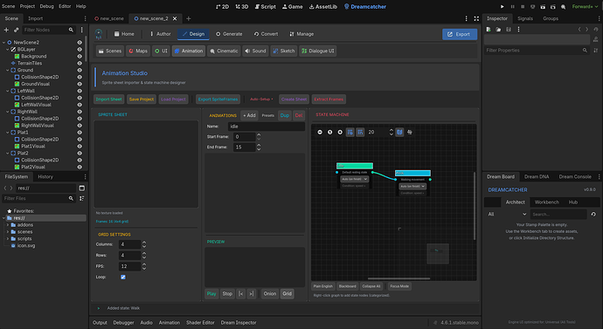Screen dimensions: 603x329
Task: Play the animation preview
Action: [x=211, y=294]
